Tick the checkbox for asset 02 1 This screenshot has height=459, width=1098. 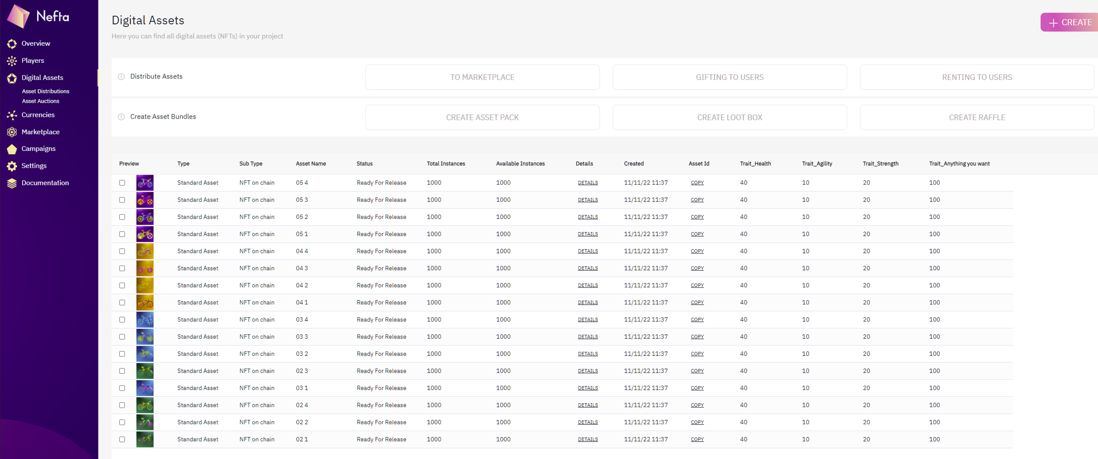(122, 439)
